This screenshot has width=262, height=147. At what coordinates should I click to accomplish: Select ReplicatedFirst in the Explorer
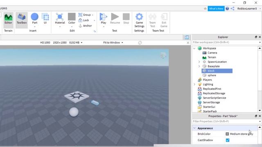[x=212, y=89]
